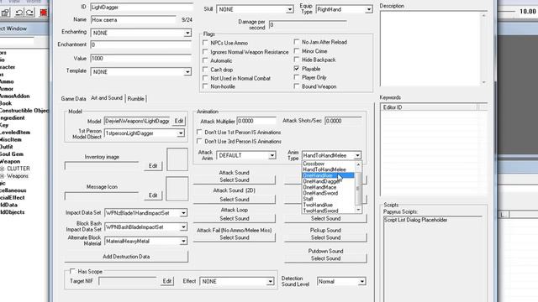Click Select Sound under Pickup Sound

(325, 237)
